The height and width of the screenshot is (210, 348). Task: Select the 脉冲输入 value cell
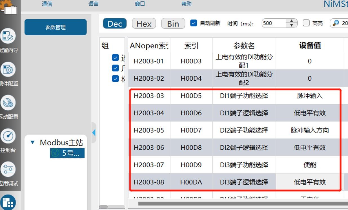310,96
